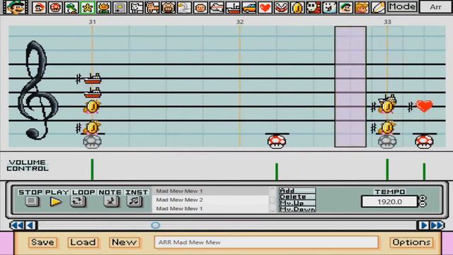Click Delete in the arrangement controls

pos(297,197)
